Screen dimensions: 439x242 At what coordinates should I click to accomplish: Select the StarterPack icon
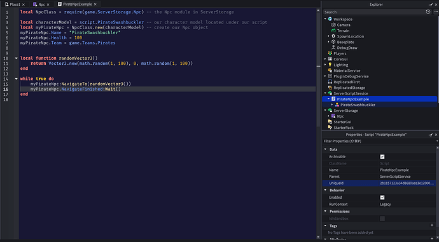pos(330,128)
